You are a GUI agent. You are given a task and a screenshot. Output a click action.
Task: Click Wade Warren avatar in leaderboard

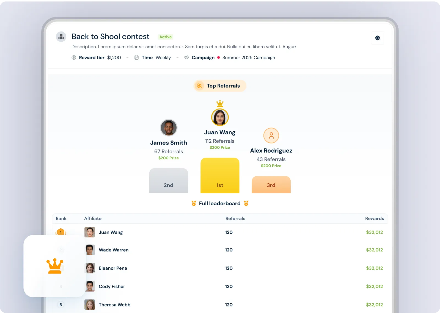(x=90, y=250)
